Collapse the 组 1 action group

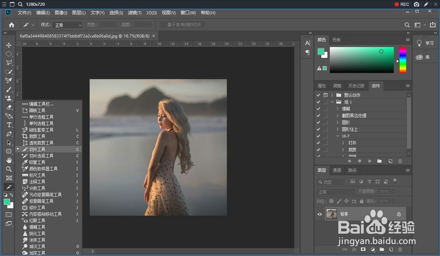pos(332,102)
